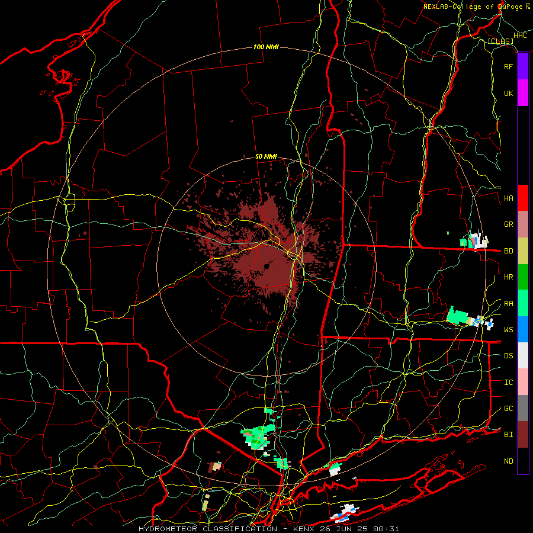Click the GC legend label
Image resolution: width=533 pixels, height=533 pixels.
(x=508, y=409)
